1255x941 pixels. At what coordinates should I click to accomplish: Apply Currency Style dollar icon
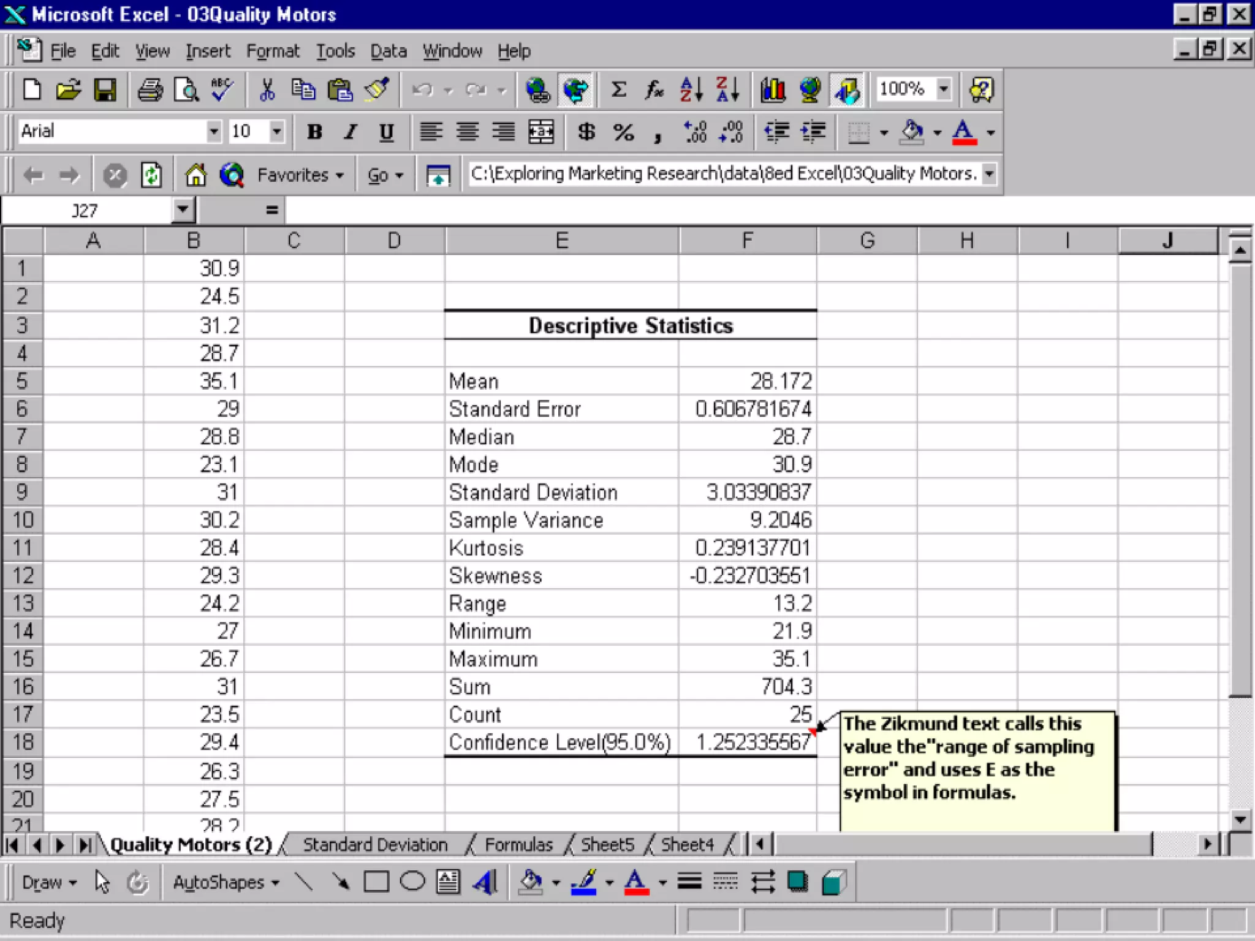tap(586, 132)
